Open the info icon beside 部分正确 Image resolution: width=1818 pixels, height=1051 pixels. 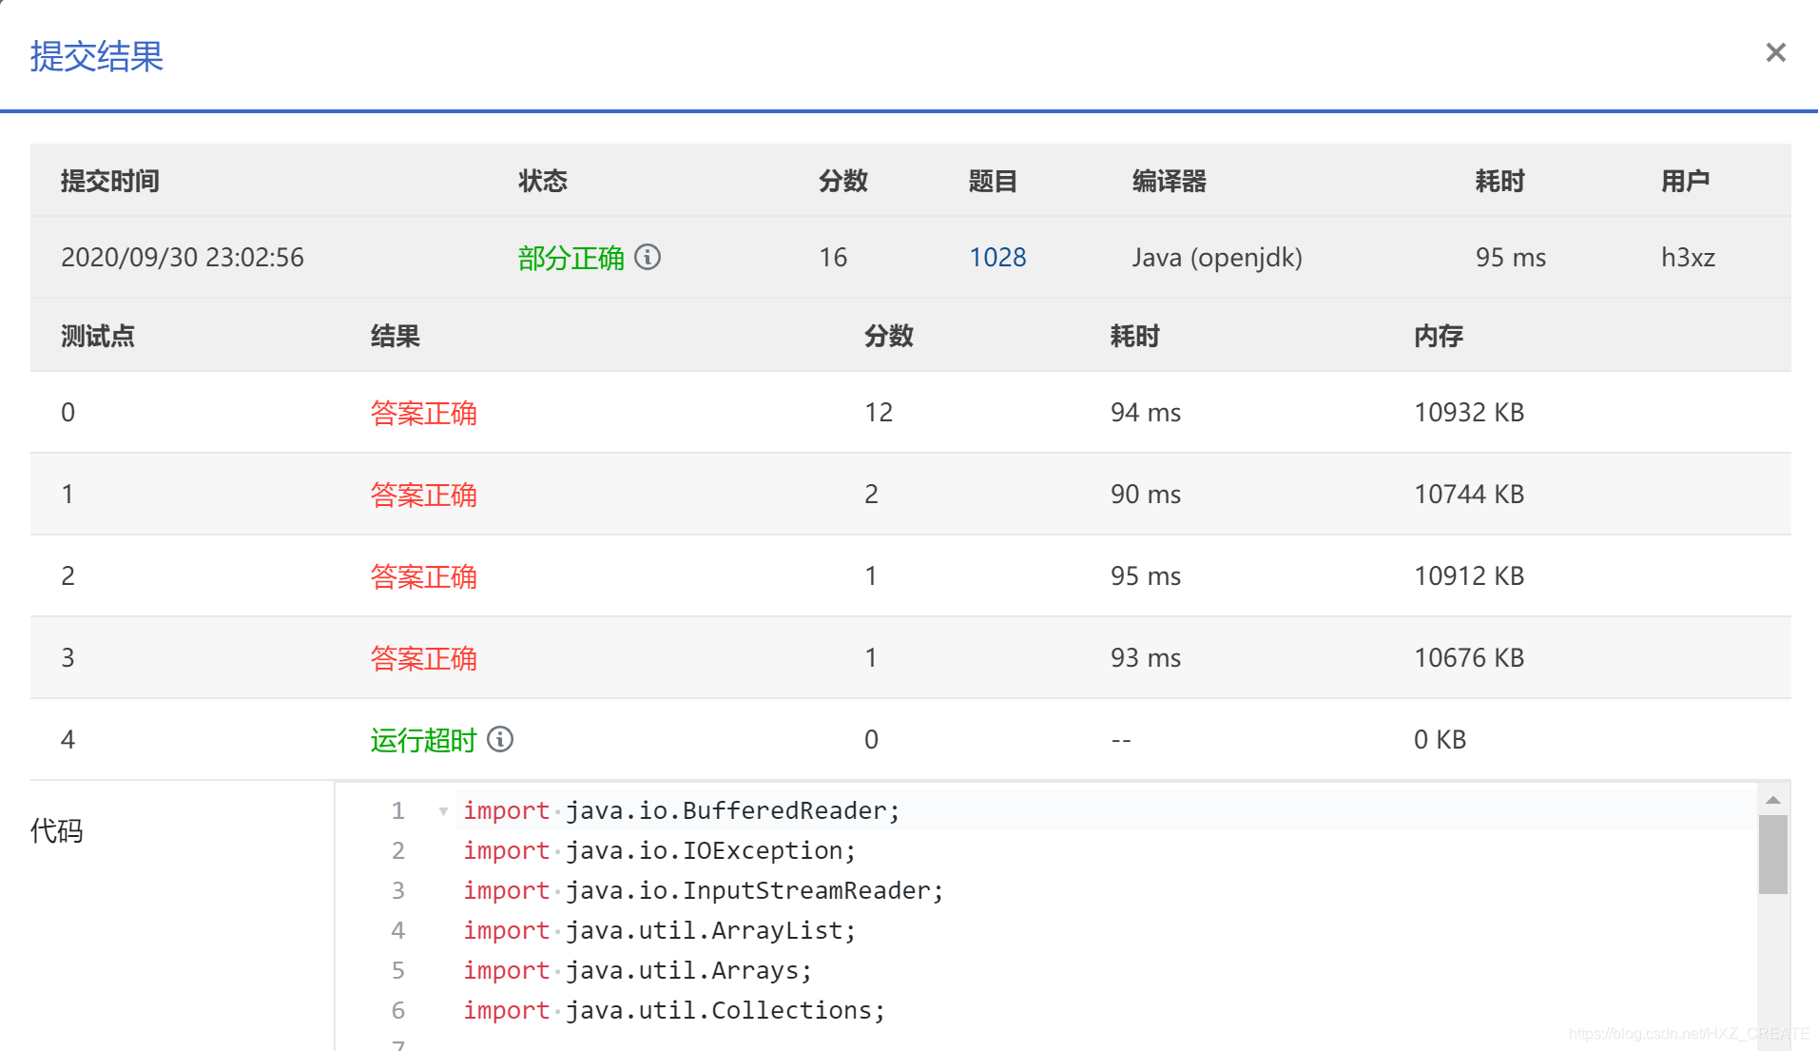(648, 257)
